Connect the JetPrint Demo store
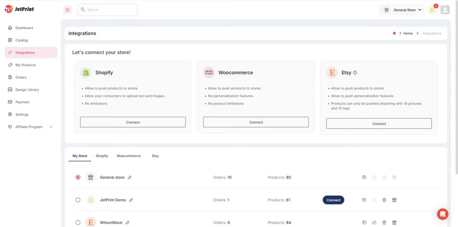 [x=333, y=200]
